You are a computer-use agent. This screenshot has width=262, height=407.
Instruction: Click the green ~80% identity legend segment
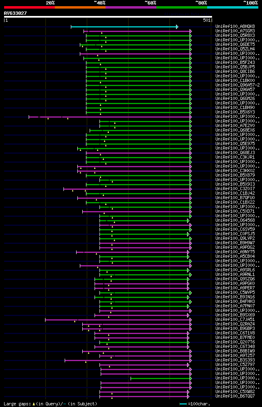(x=182, y=7)
